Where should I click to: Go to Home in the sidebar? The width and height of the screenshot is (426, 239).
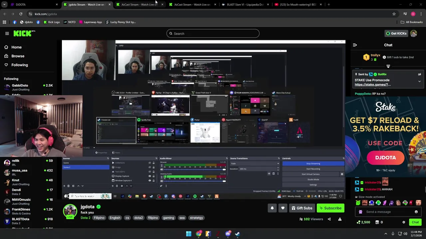[x=16, y=47]
